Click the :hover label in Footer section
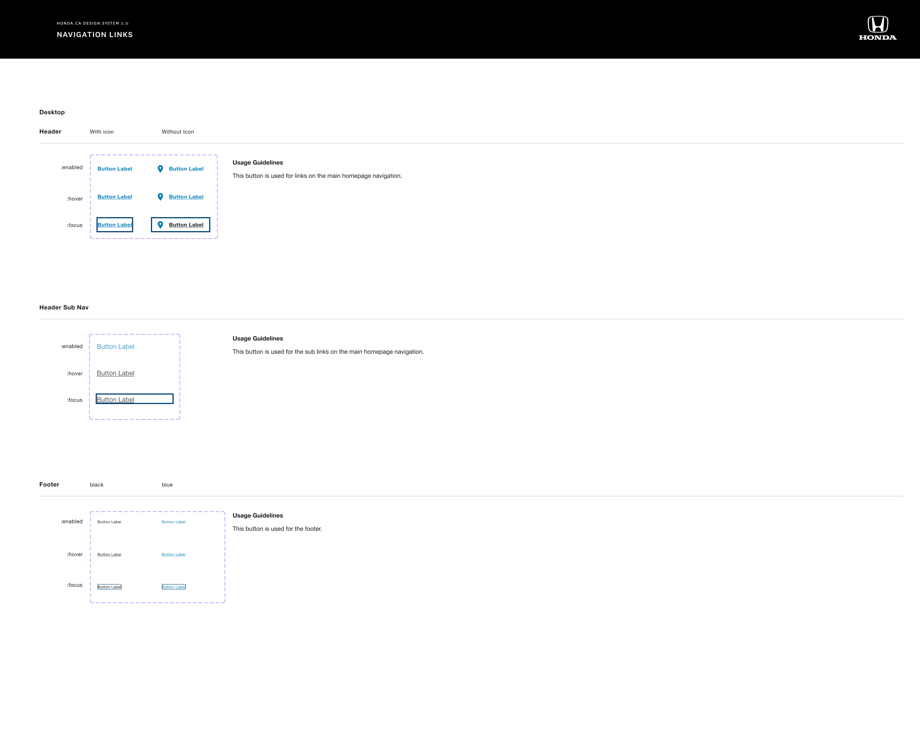The image size is (920, 743). pos(75,554)
